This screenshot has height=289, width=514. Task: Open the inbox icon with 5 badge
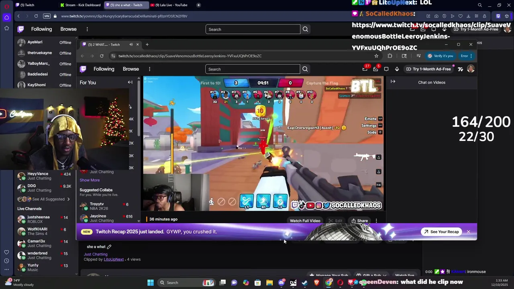pos(376,69)
